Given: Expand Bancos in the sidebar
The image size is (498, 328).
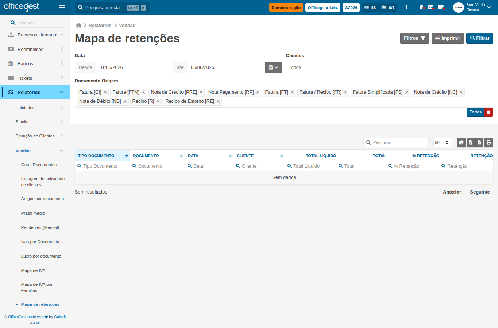Looking at the screenshot, I should pyautogui.click(x=35, y=63).
